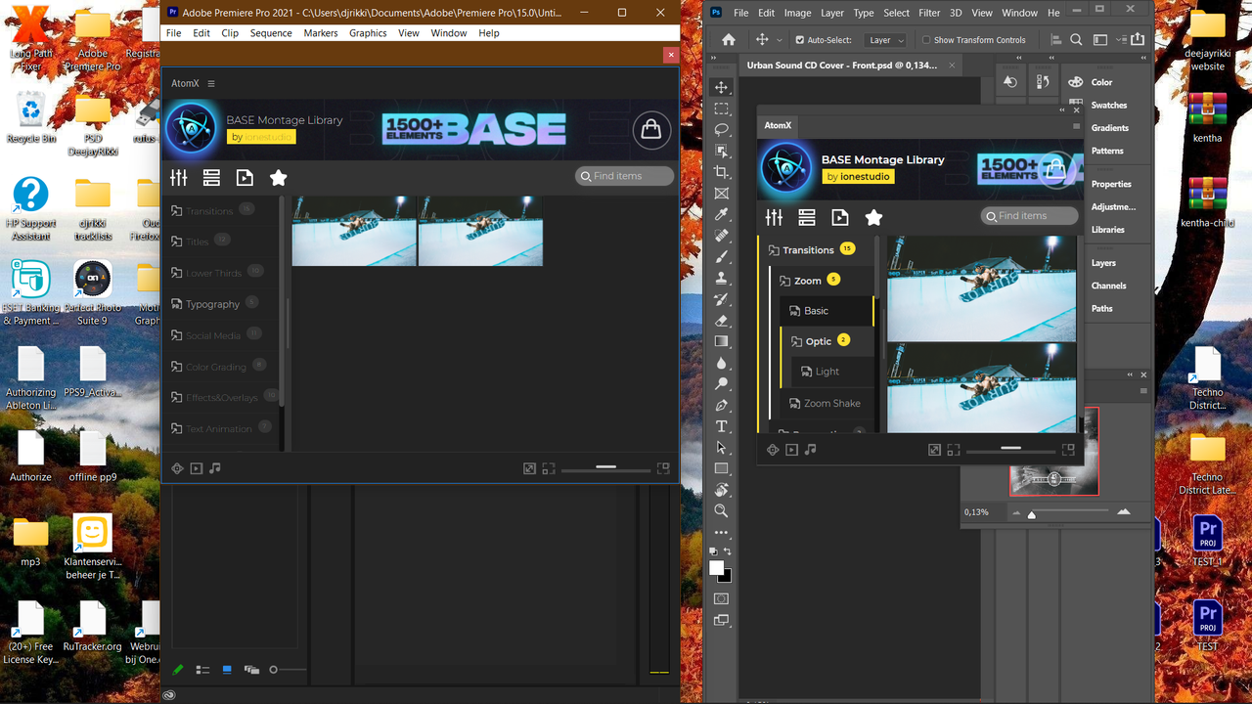Click list view icon in Premiere AtomX

pos(211,177)
